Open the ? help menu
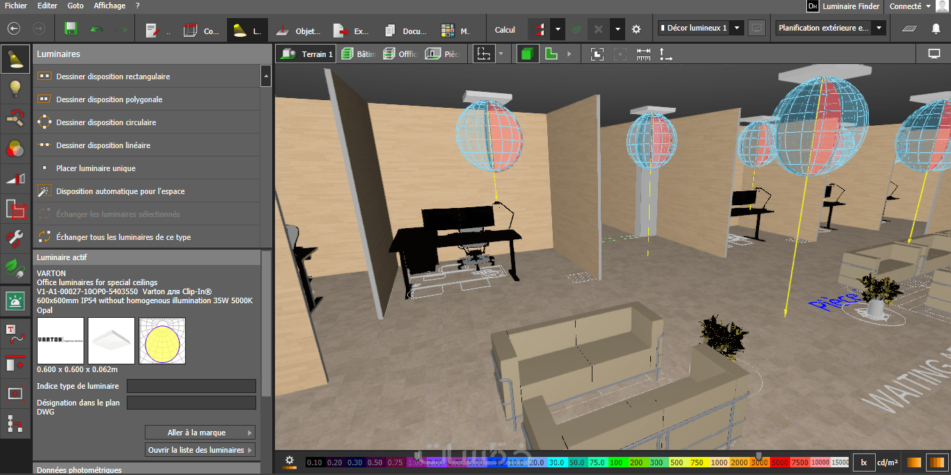The image size is (951, 475). [137, 6]
